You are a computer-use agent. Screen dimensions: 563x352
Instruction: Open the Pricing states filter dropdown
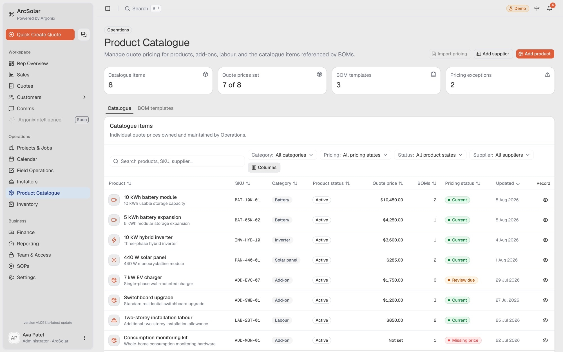(x=355, y=155)
